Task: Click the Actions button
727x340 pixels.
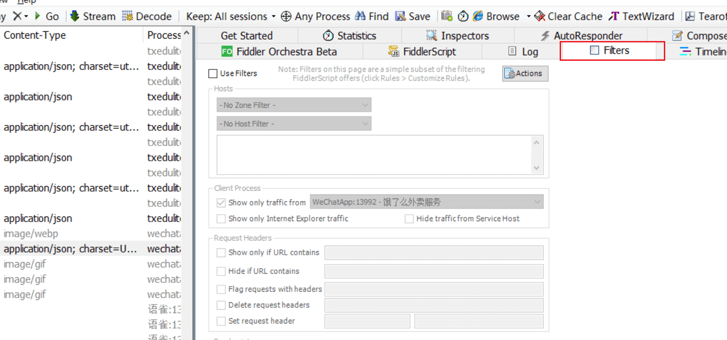Action: point(525,73)
